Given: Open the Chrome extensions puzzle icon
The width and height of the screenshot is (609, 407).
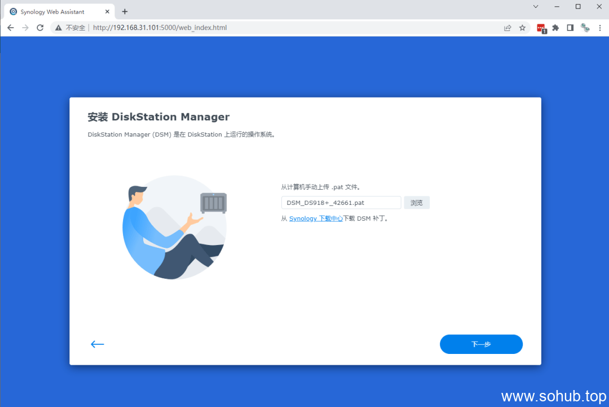Looking at the screenshot, I should pyautogui.click(x=555, y=27).
